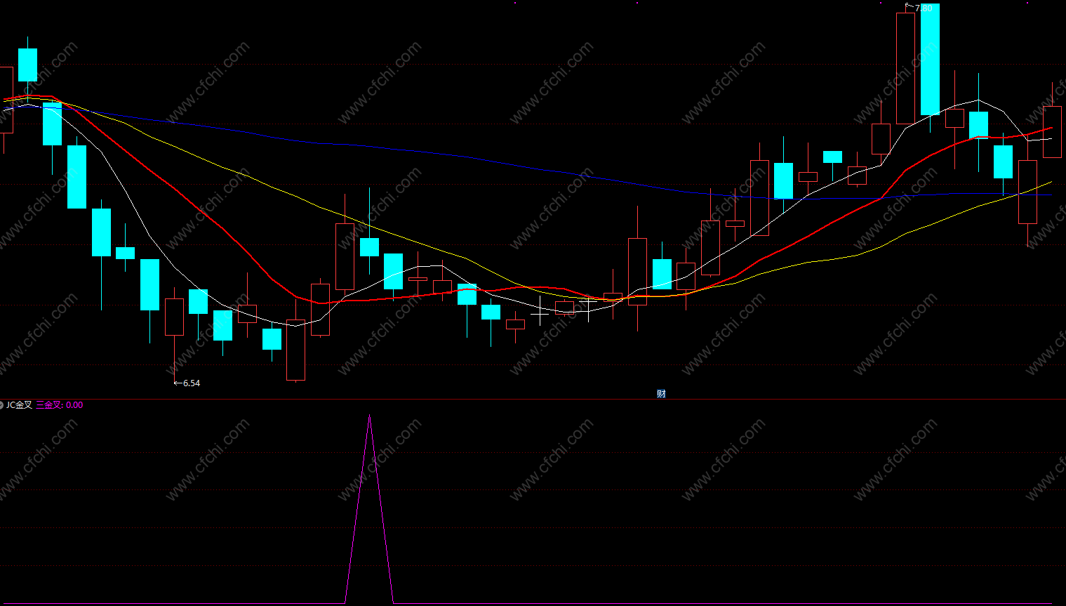Select the tallest cyan candlestick near 7.60

pyautogui.click(x=930, y=60)
